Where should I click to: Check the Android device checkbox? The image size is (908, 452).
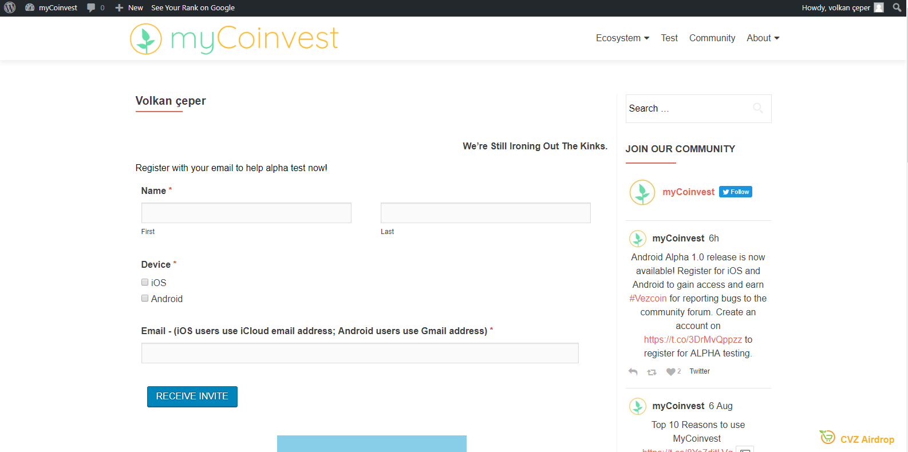(145, 298)
